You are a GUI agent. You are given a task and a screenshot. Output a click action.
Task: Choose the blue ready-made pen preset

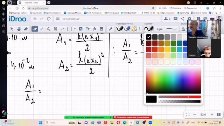tap(127, 29)
